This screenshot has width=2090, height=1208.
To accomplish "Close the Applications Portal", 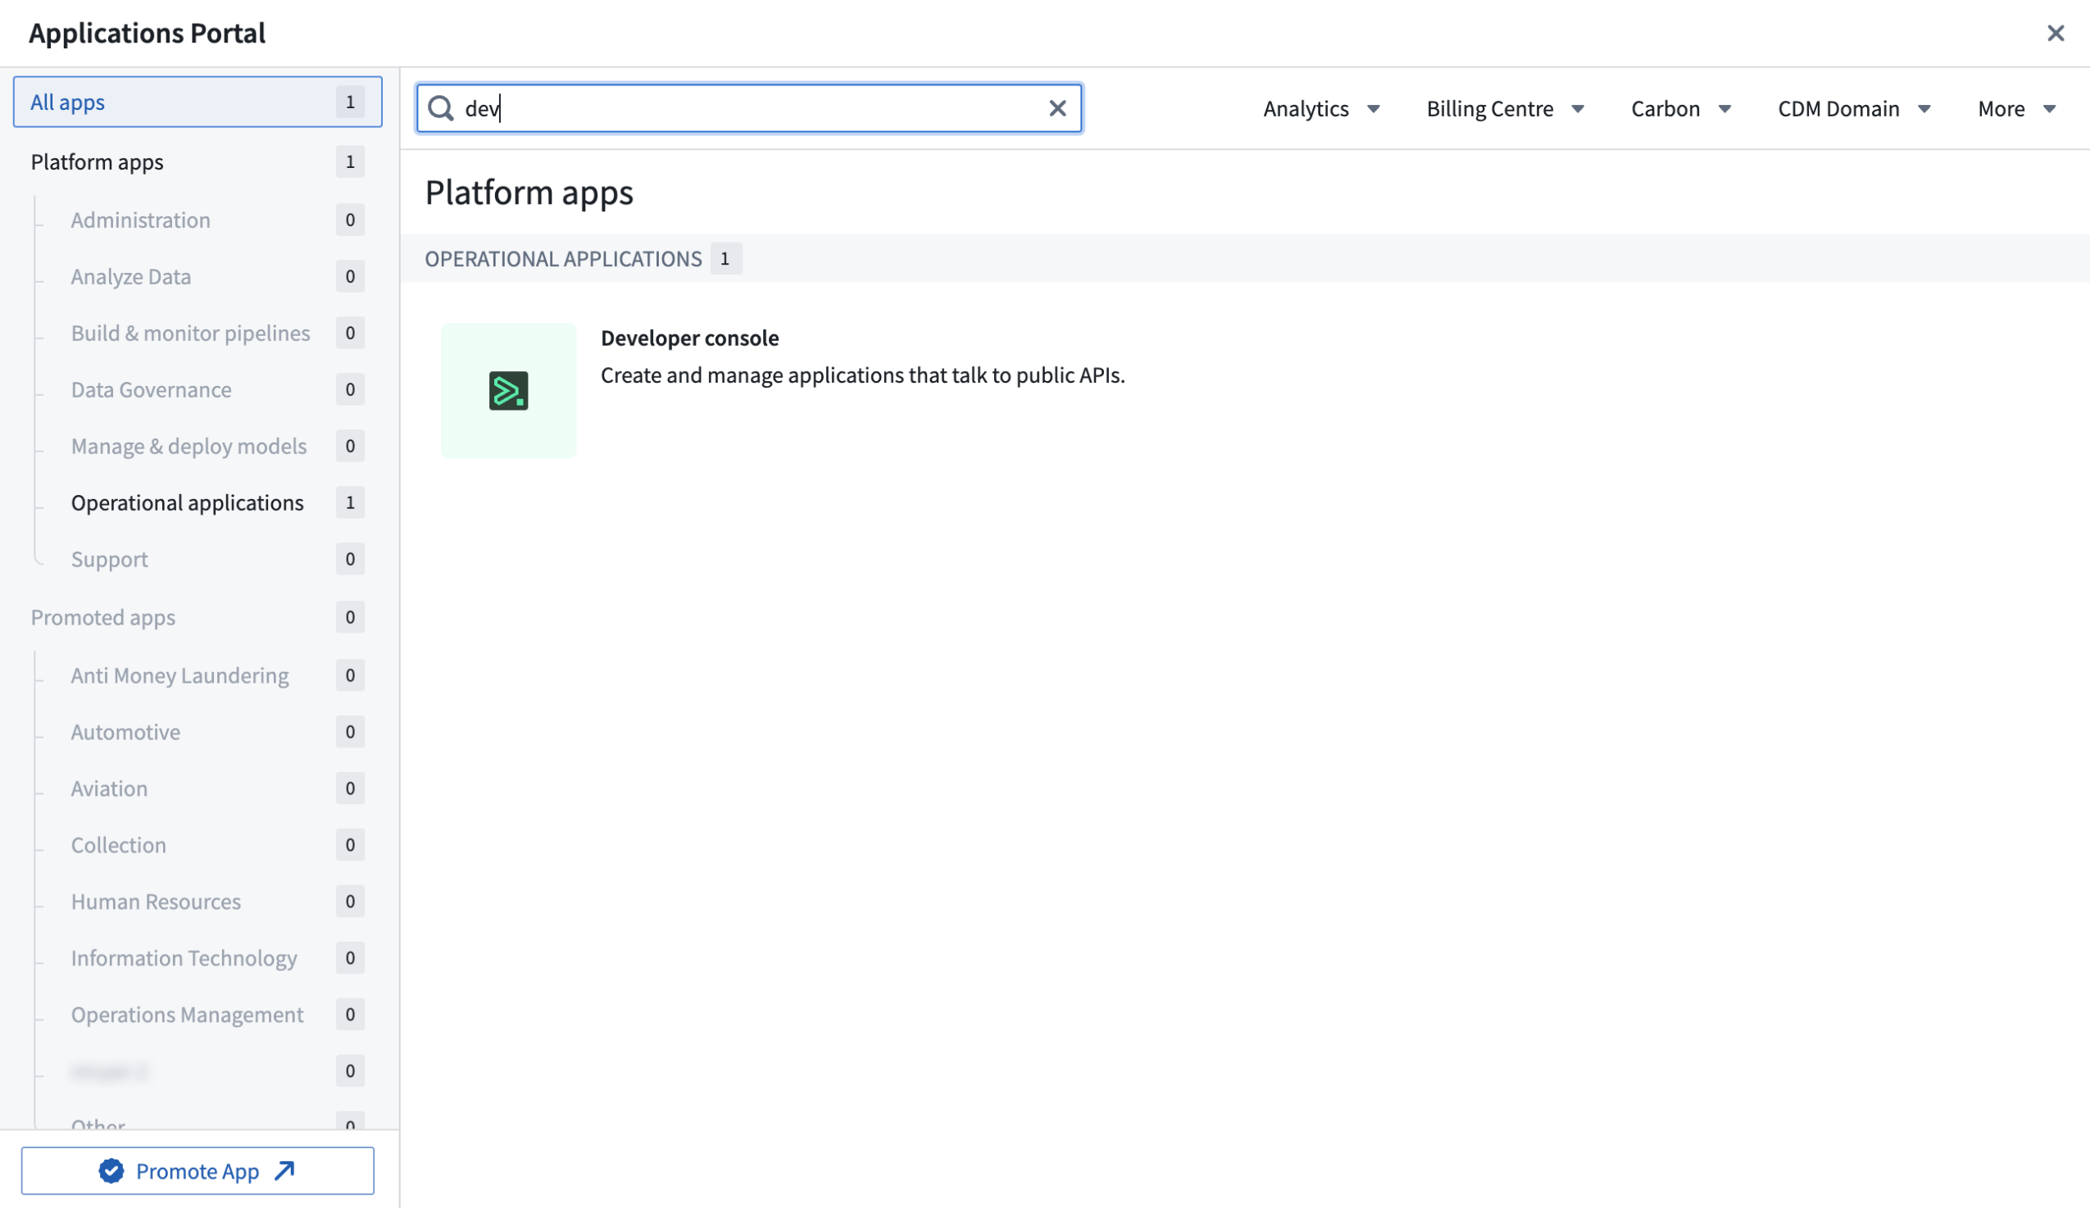I will click(x=2056, y=33).
